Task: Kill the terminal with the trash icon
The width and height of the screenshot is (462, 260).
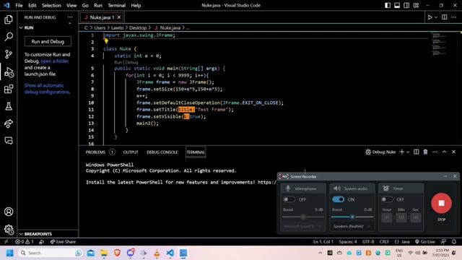Action: click(425, 152)
